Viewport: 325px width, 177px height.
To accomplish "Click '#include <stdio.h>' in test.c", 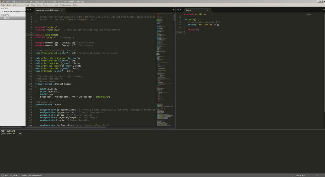I will coord(195,14).
